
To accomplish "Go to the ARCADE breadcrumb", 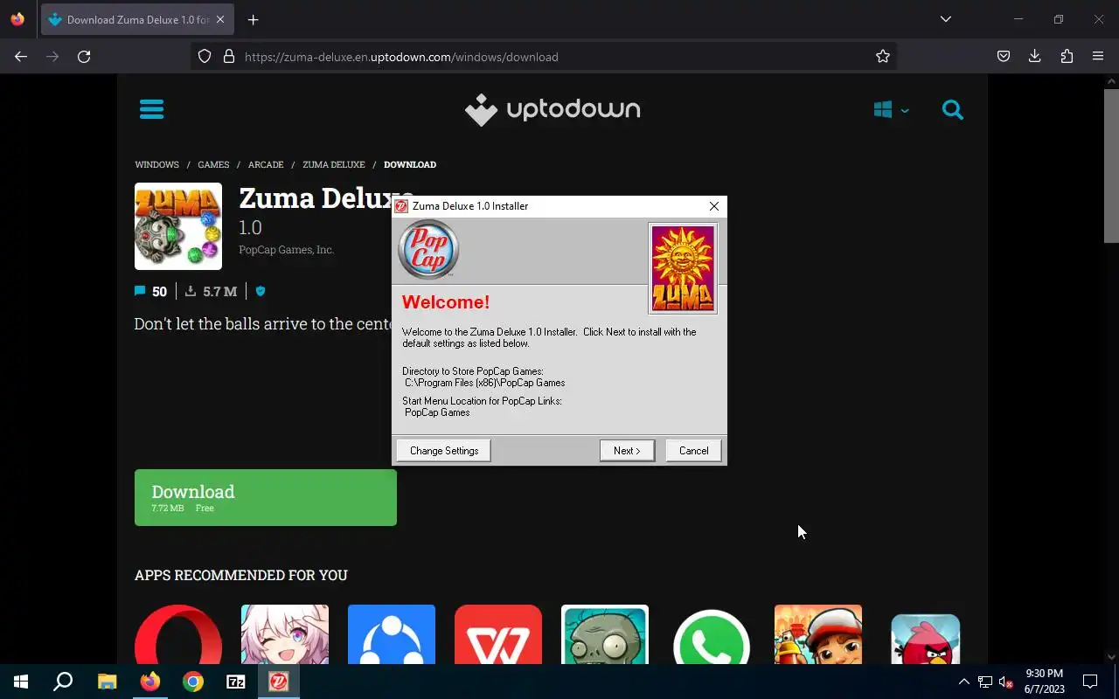I will (x=266, y=164).
